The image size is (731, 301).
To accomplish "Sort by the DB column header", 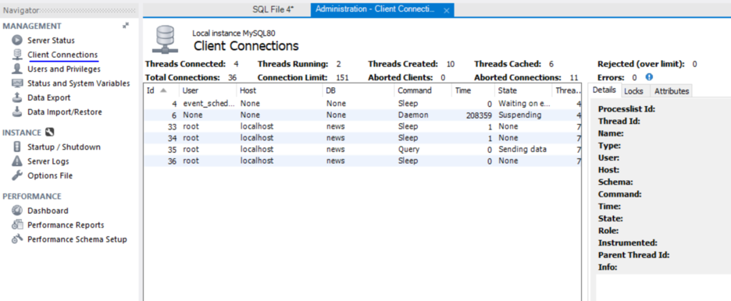I will coord(358,90).
